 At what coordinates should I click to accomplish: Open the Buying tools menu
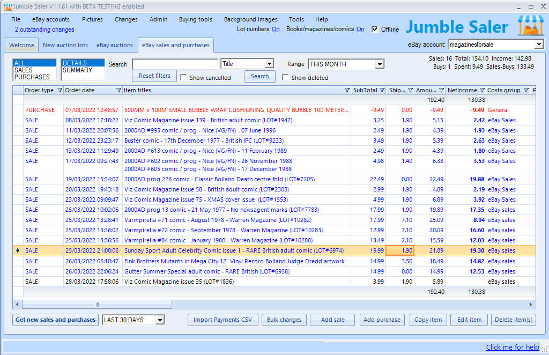196,20
